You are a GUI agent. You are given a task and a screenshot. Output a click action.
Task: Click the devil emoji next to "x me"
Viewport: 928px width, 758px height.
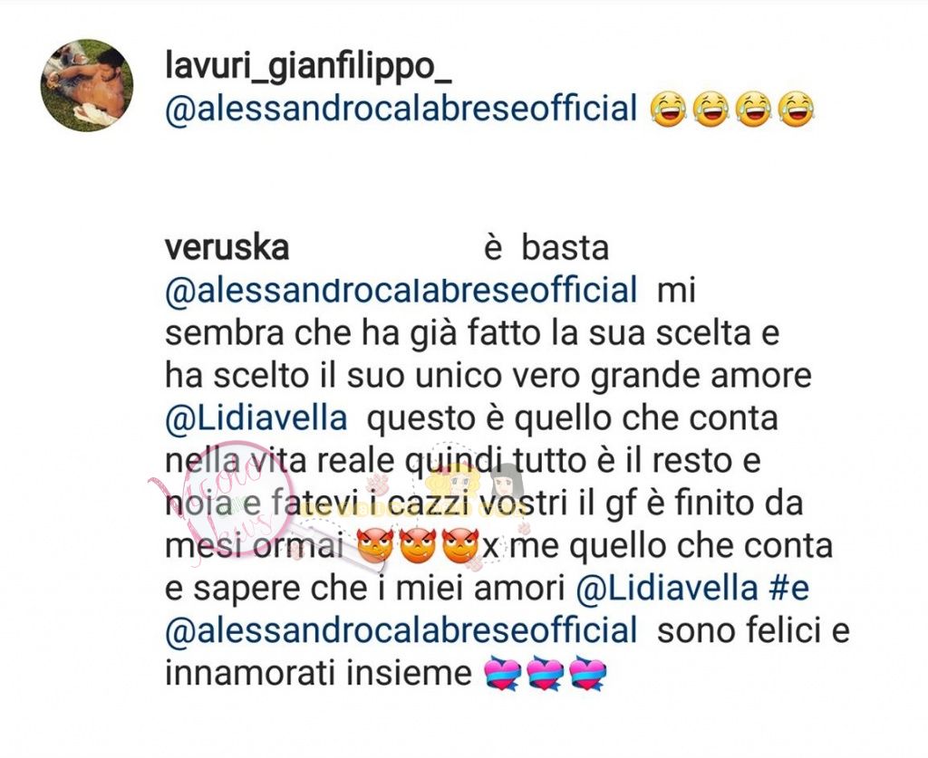[x=460, y=546]
